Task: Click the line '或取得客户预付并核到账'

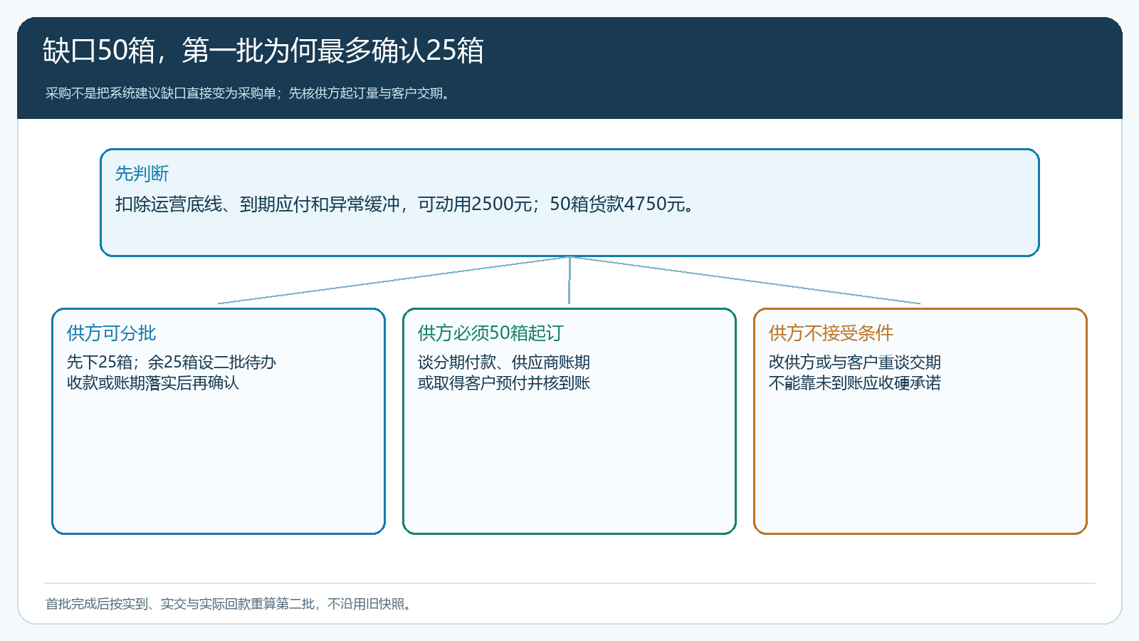Action: coord(504,382)
